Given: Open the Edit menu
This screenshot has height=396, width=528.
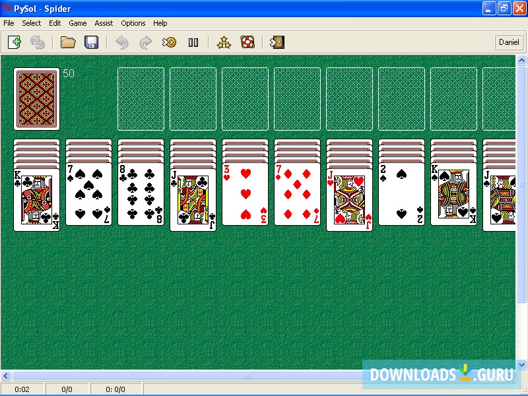Looking at the screenshot, I should click(x=55, y=23).
